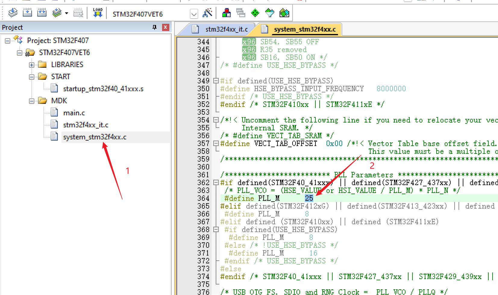Click PLL_M value 8 on line 366
This screenshot has height=295, width=498.
tap(307, 214)
